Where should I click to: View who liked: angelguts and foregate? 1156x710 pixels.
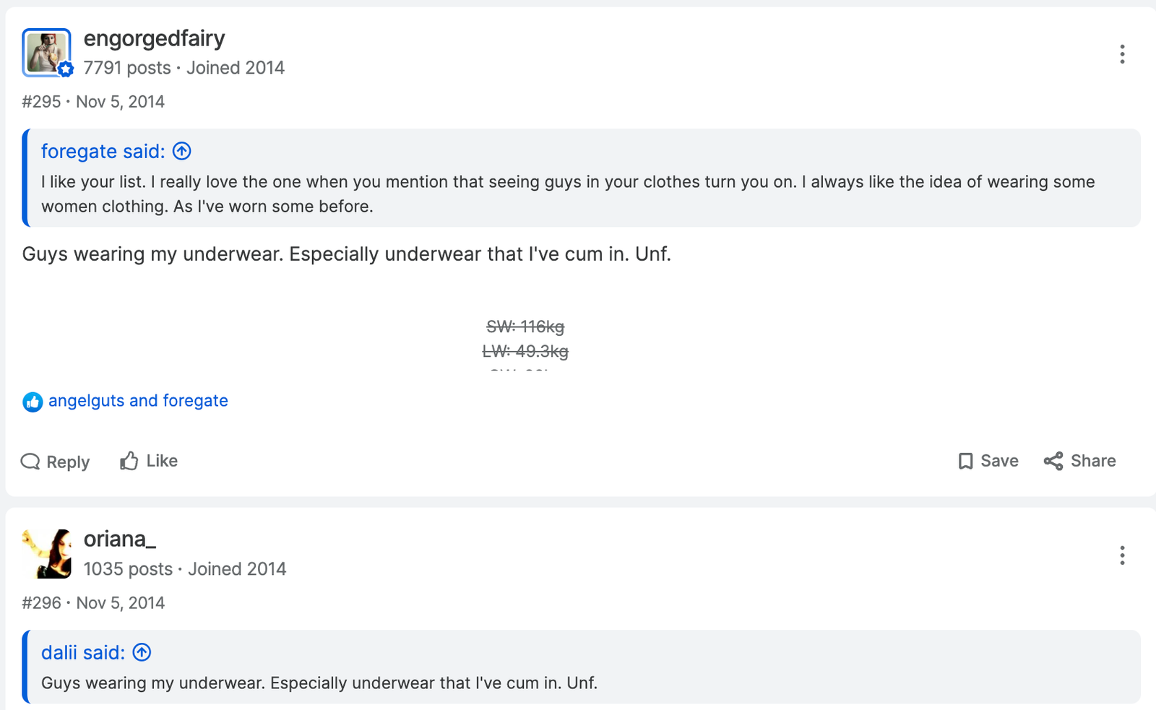138,401
